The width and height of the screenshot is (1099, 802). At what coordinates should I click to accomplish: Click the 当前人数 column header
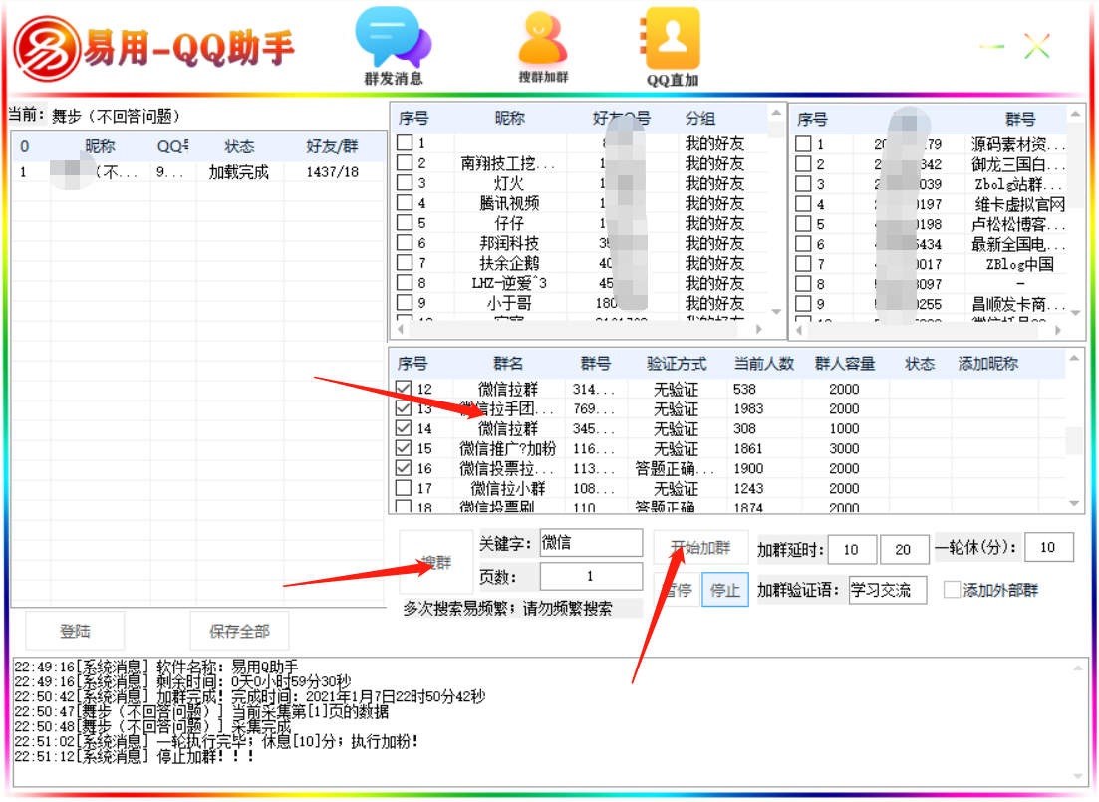coord(764,364)
